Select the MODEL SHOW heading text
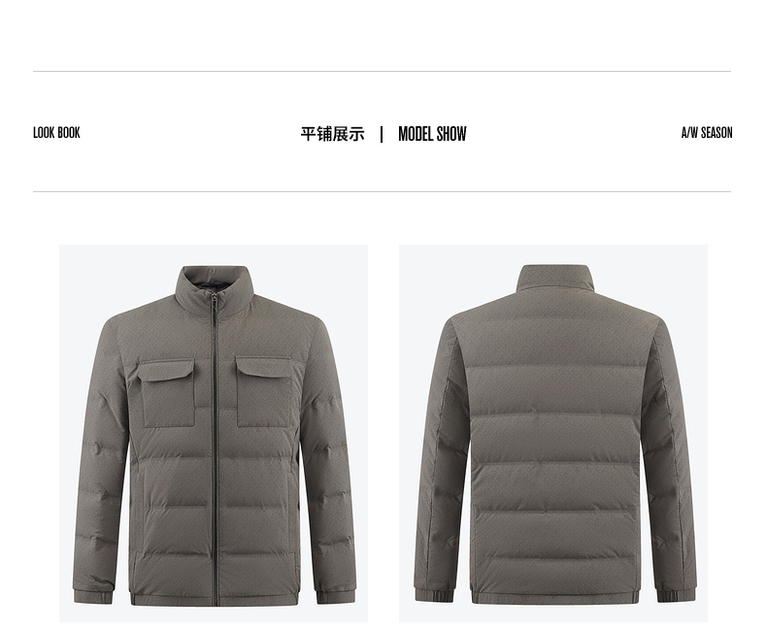This screenshot has height=631, width=767. (x=432, y=134)
